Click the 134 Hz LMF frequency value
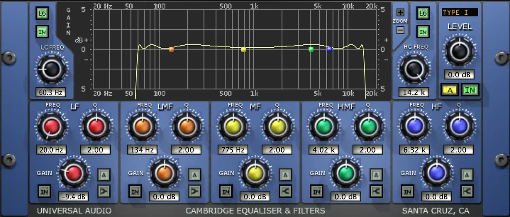The width and height of the screenshot is (510, 217). point(142,150)
